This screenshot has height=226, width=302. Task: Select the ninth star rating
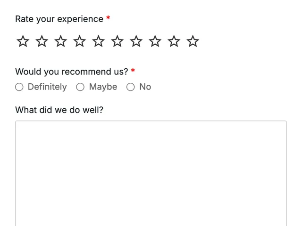click(x=174, y=41)
